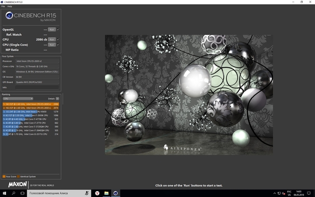Click the Ranking panel scrollbar
Image resolution: width=315 pixels, height=197 pixels.
click(62, 99)
